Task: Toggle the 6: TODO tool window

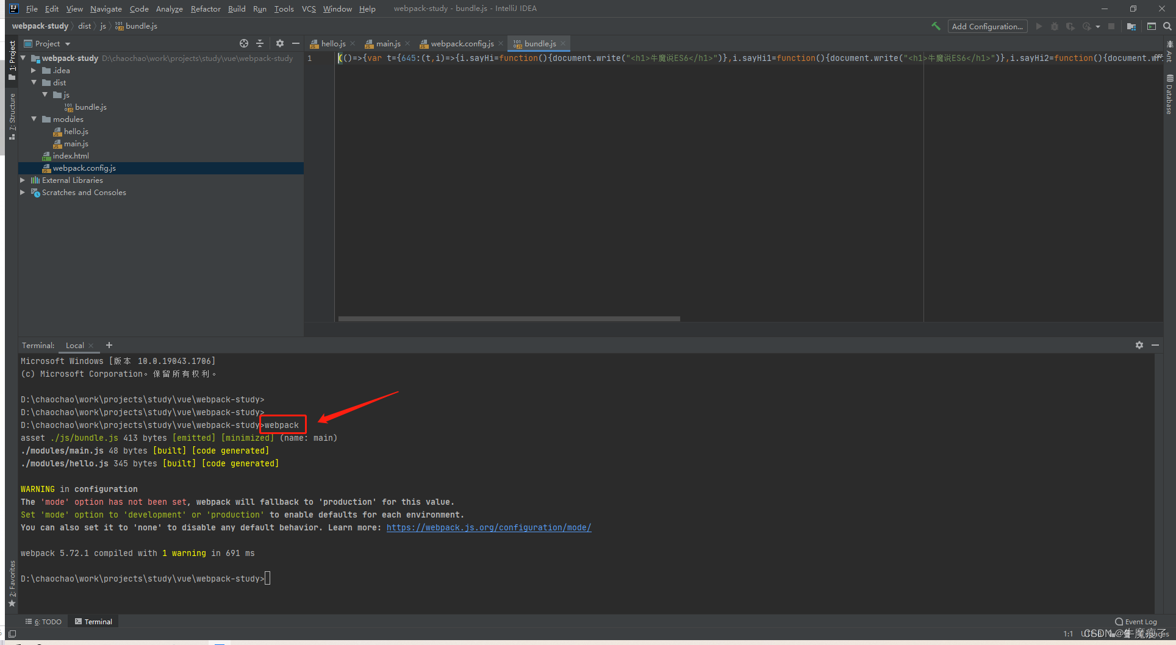Action: (43, 622)
